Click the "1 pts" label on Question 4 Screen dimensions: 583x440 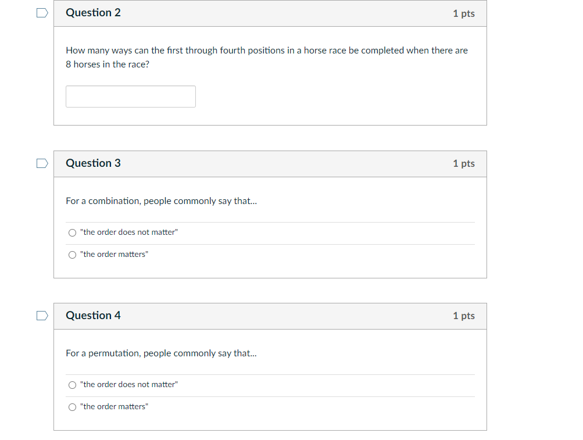point(463,316)
